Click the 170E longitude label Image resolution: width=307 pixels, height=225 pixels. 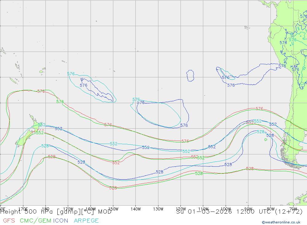click(x=23, y=209)
